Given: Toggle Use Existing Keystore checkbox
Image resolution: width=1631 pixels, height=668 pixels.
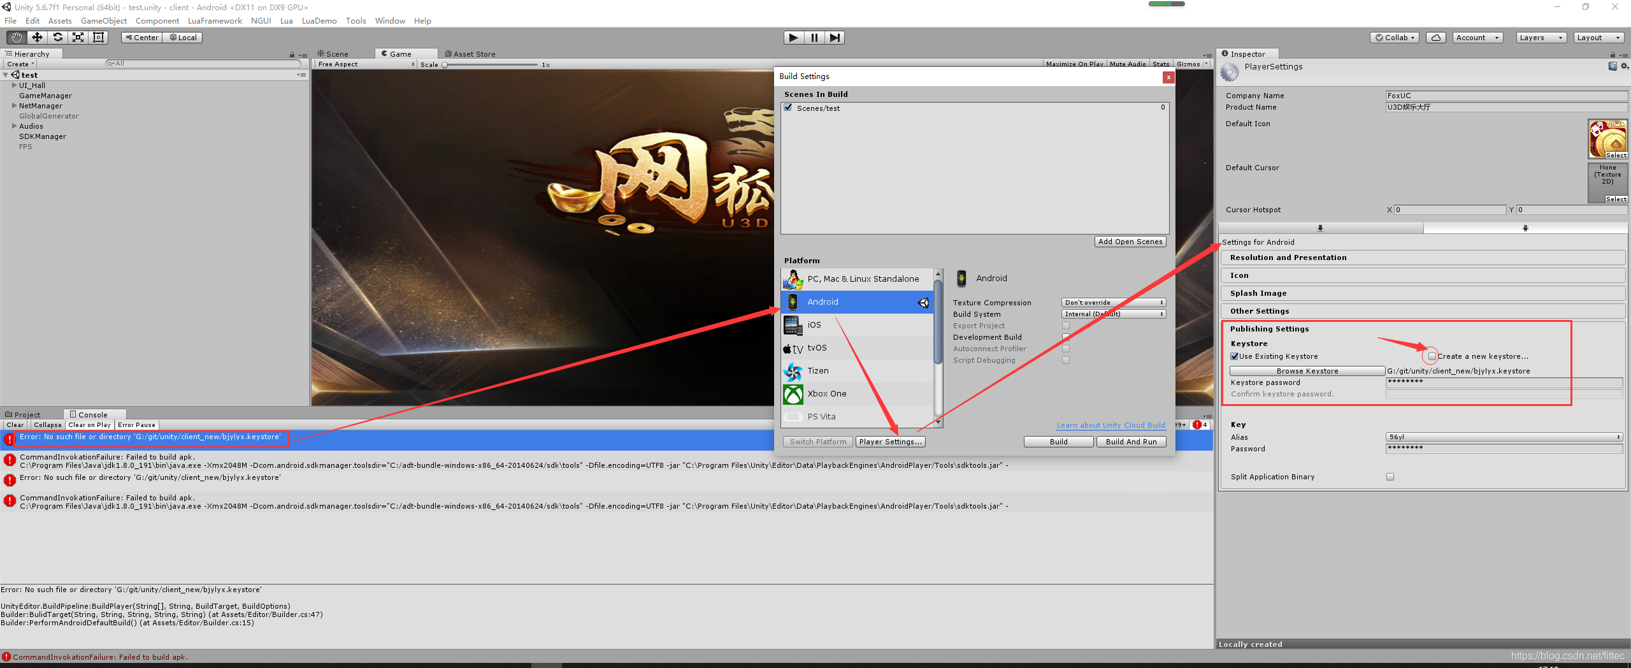Looking at the screenshot, I should pos(1234,356).
